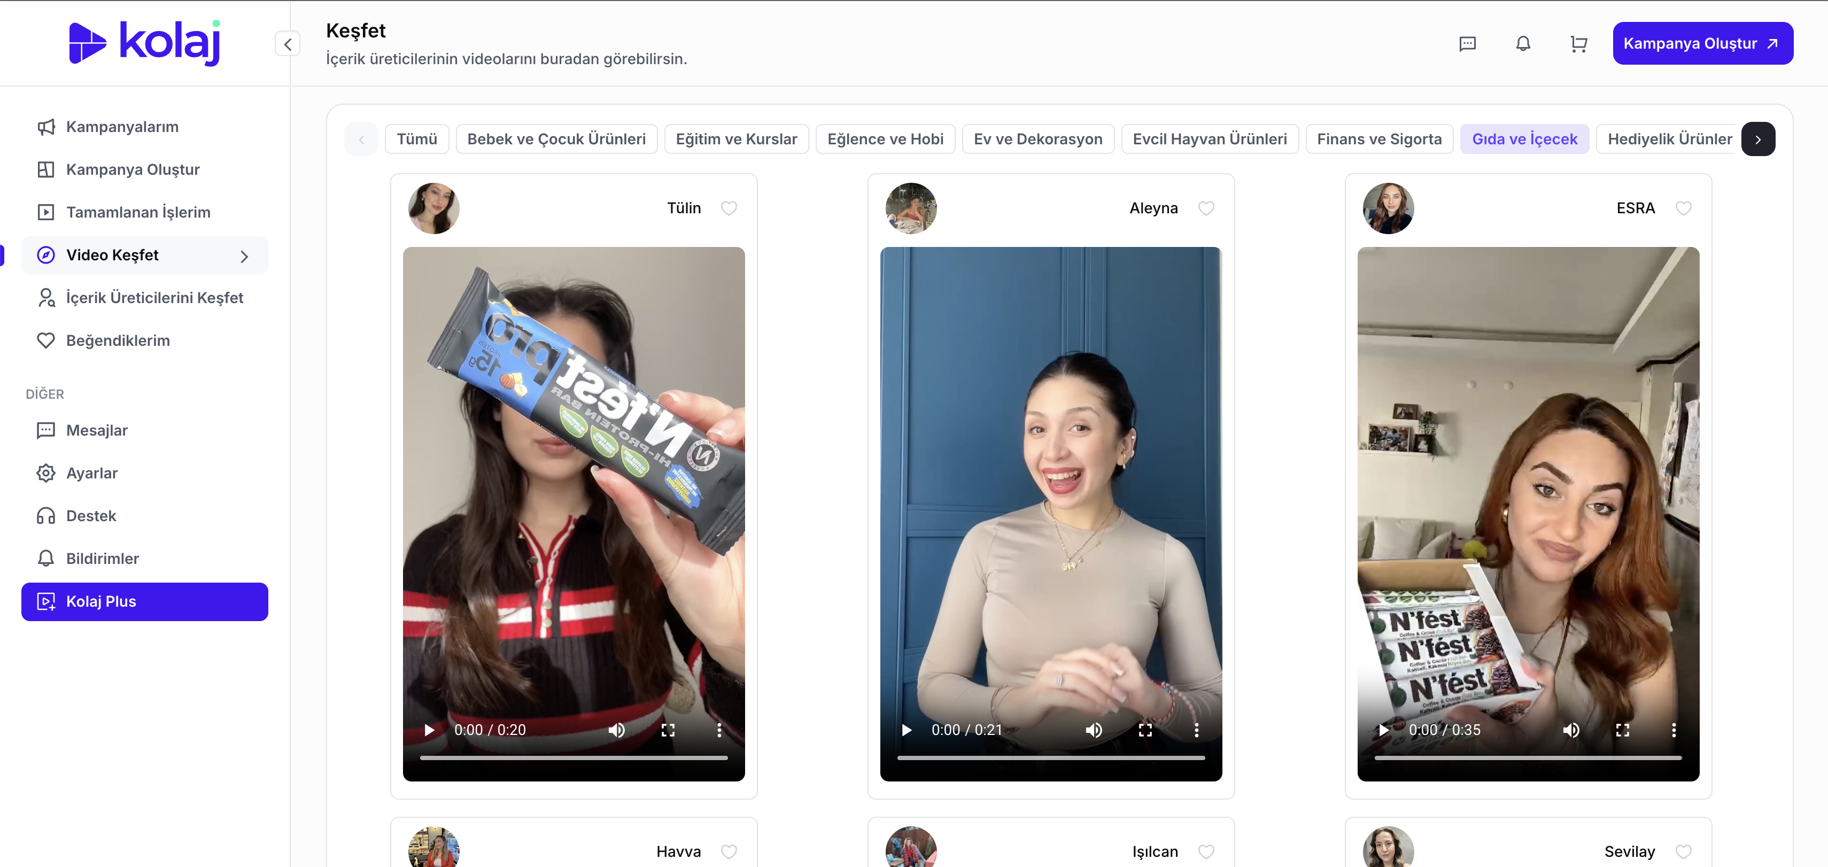Open more options on ESRA's video

(x=1674, y=730)
